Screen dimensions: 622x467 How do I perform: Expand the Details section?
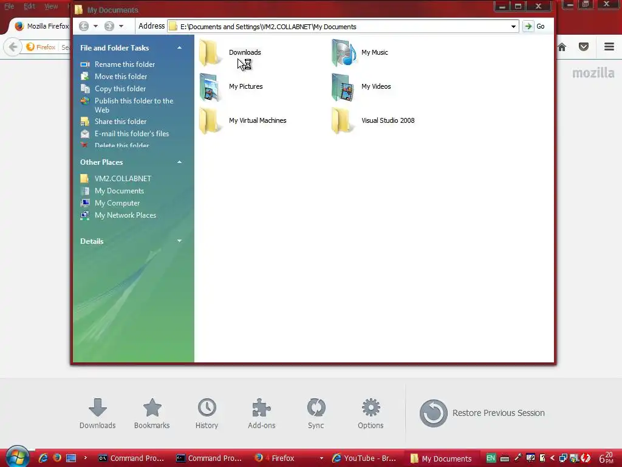179,241
